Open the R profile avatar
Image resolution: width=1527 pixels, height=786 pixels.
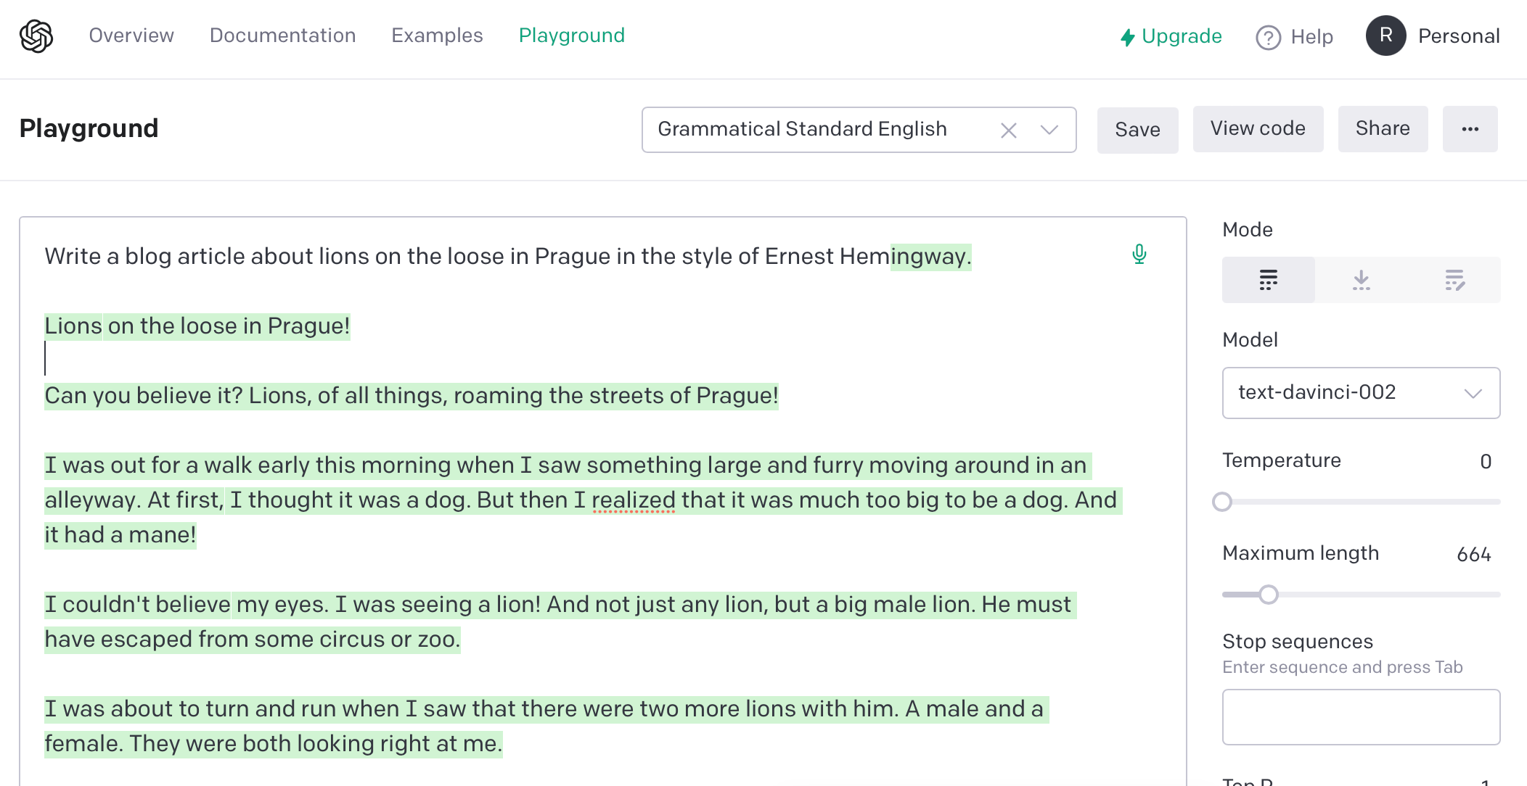pos(1385,36)
